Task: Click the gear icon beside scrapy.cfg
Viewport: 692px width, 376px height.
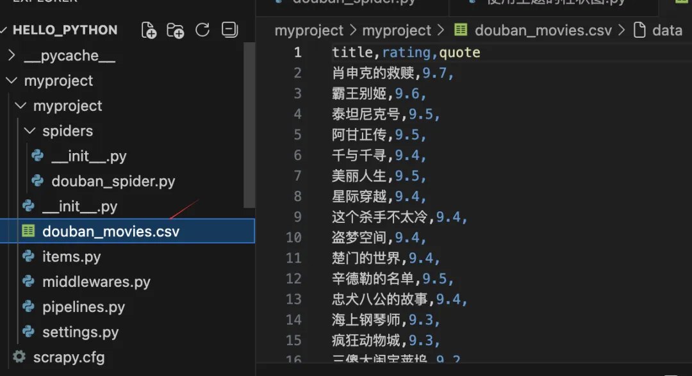Action: pos(19,357)
